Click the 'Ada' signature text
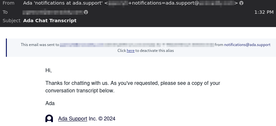The width and height of the screenshot is (276, 126). click(x=50, y=103)
